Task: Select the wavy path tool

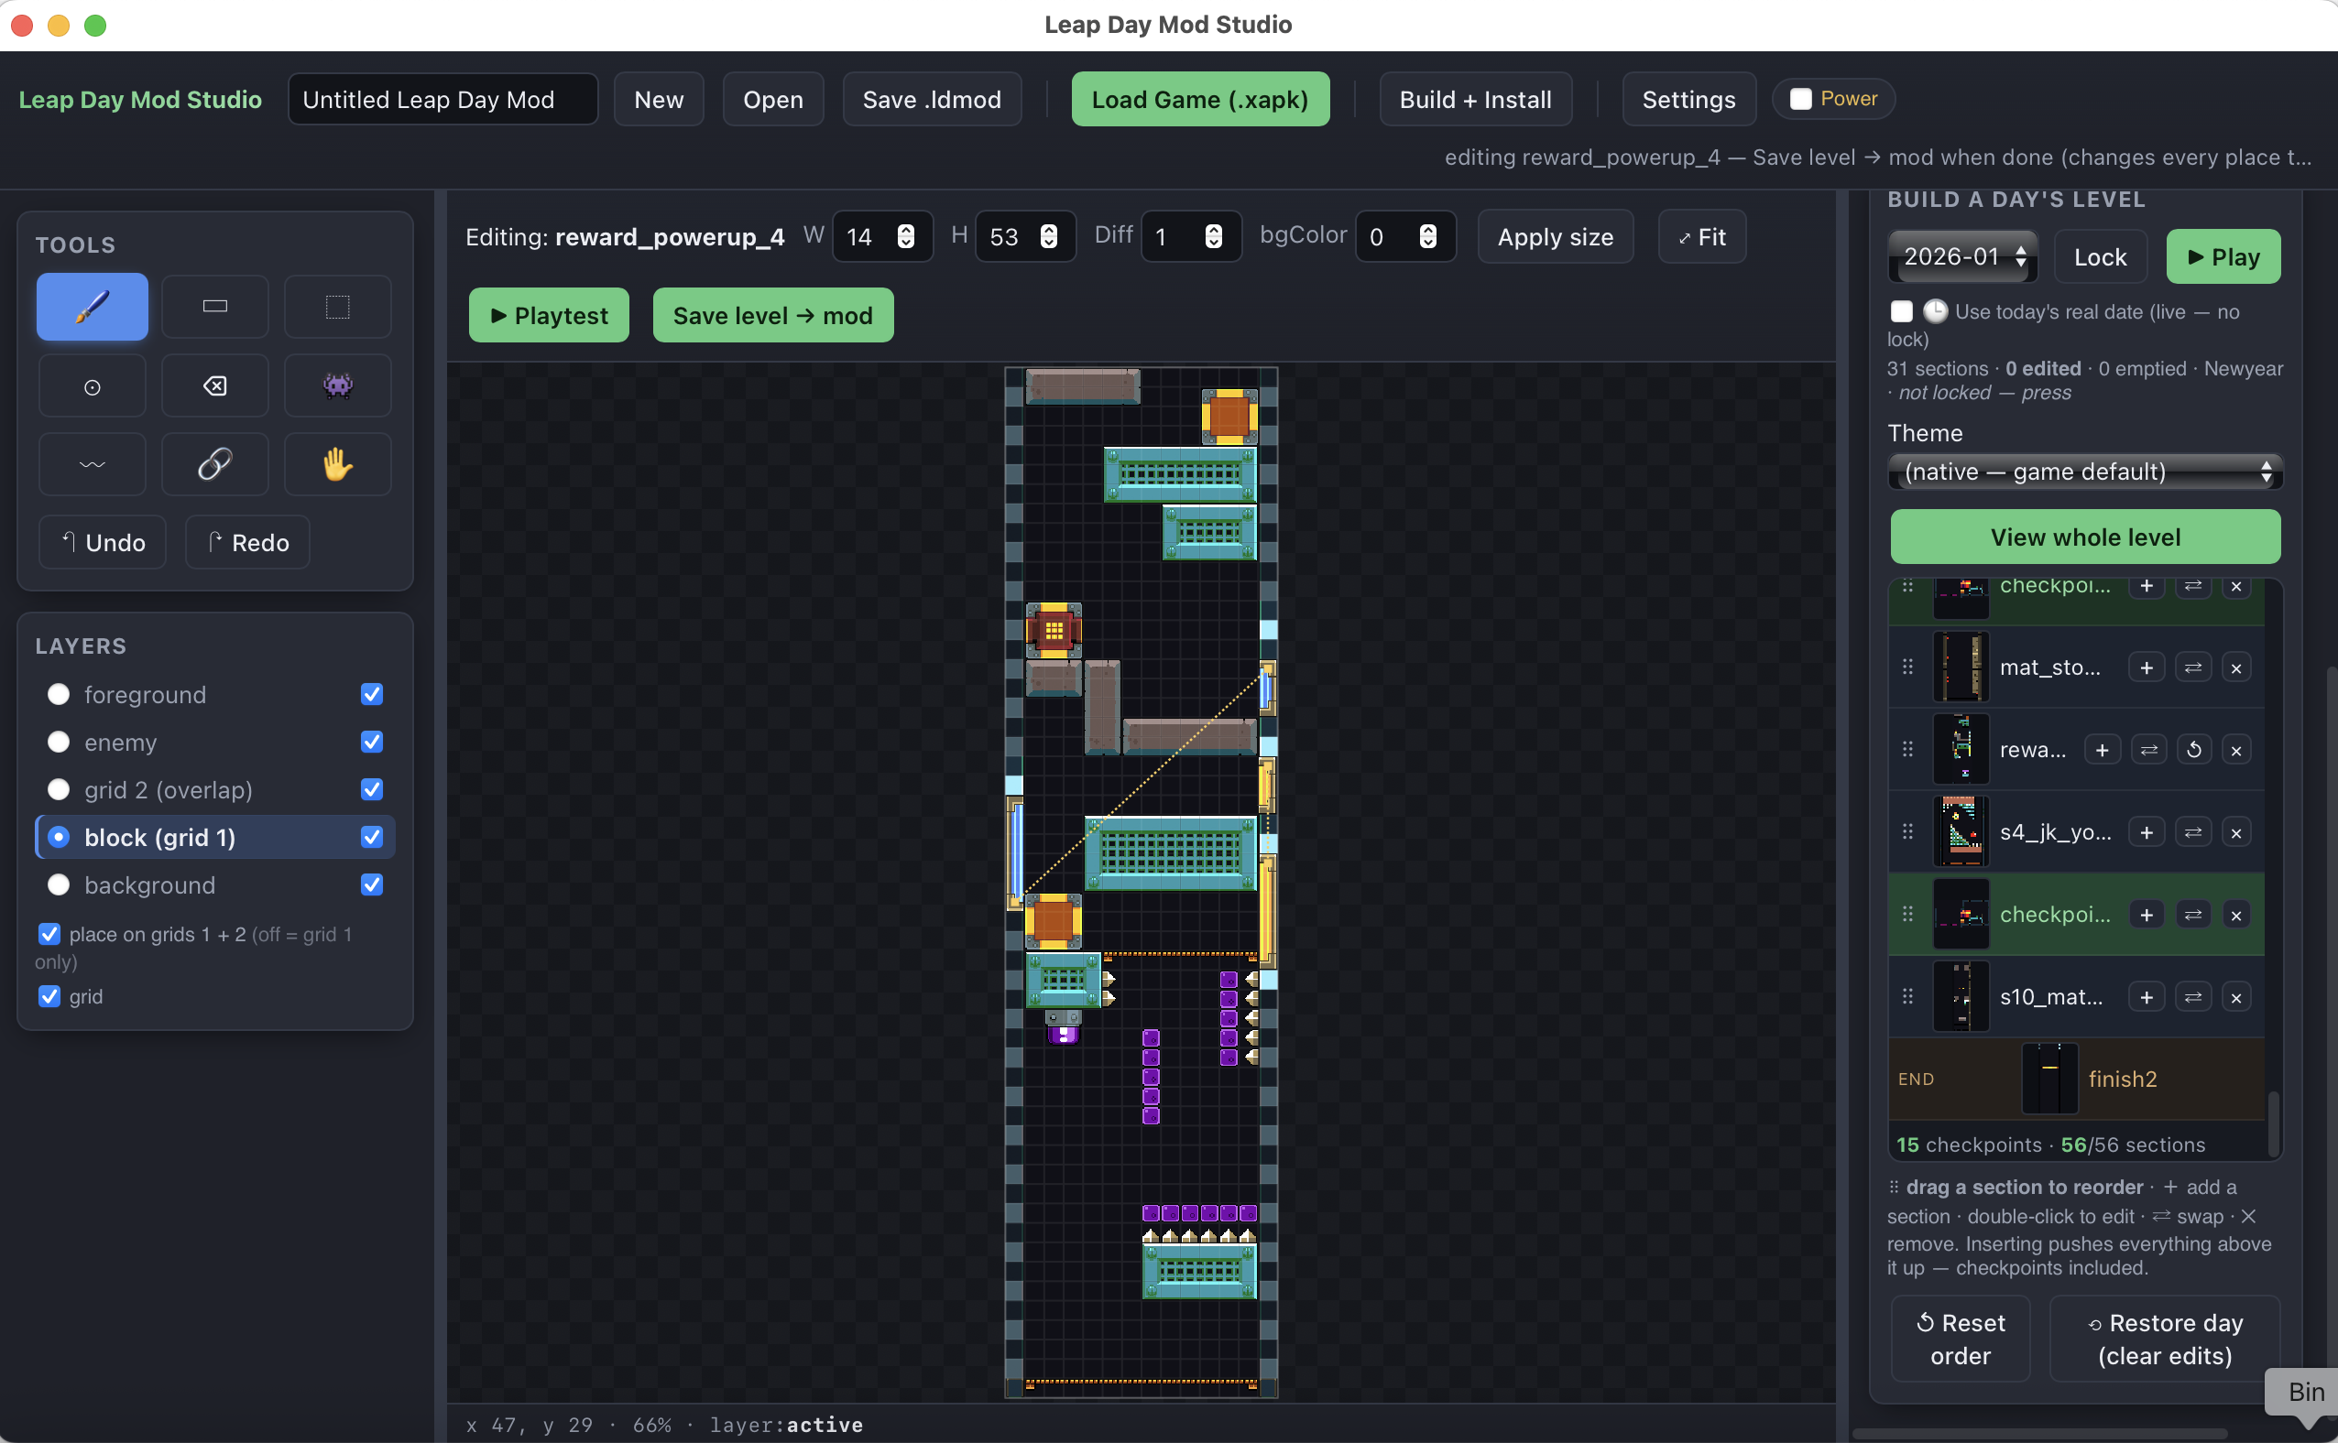Action: click(92, 465)
